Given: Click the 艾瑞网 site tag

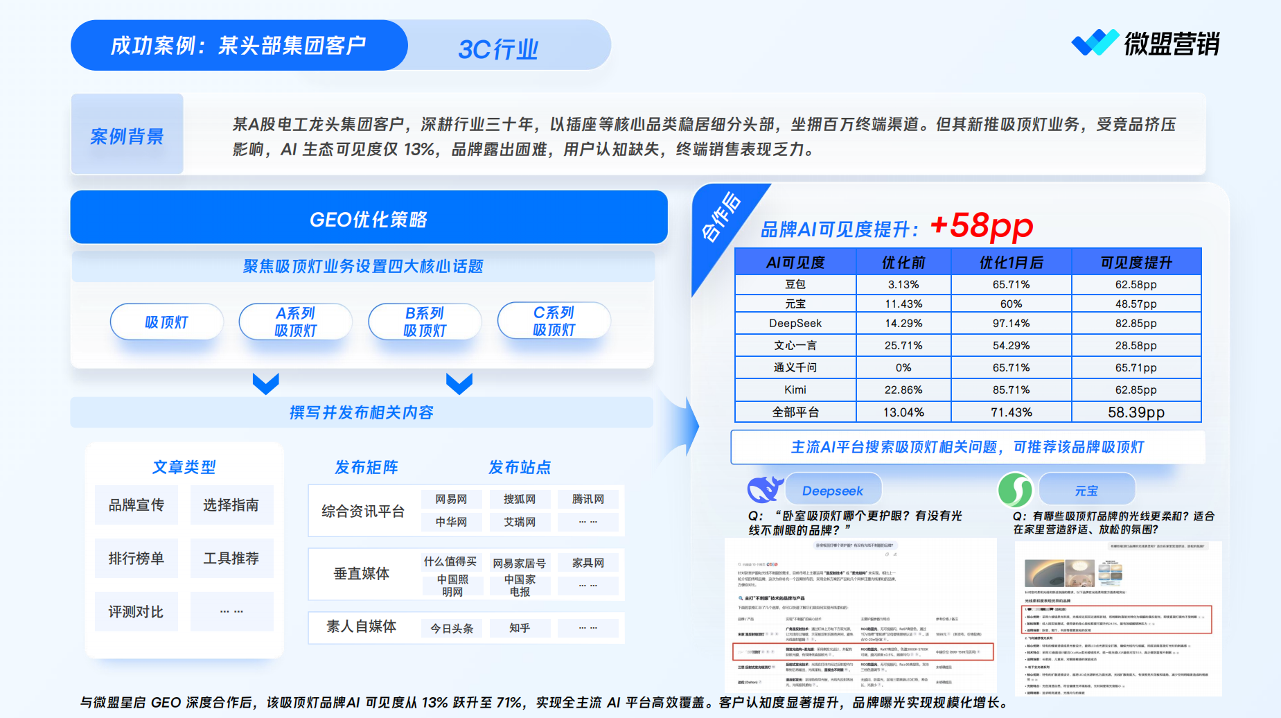Looking at the screenshot, I should pyautogui.click(x=520, y=522).
